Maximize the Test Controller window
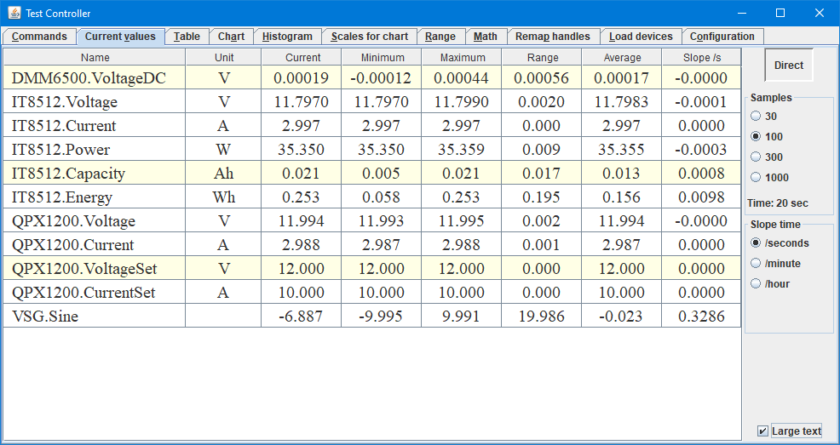The height and width of the screenshot is (445, 840). click(x=780, y=13)
